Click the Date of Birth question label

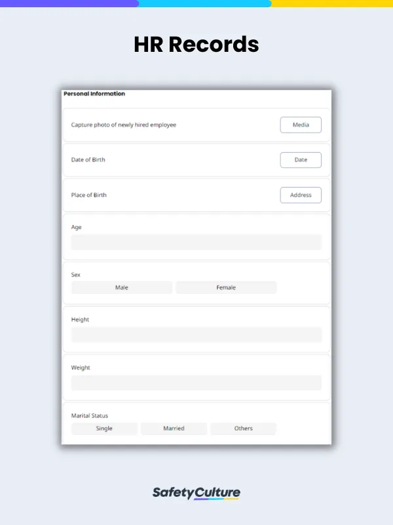point(88,159)
